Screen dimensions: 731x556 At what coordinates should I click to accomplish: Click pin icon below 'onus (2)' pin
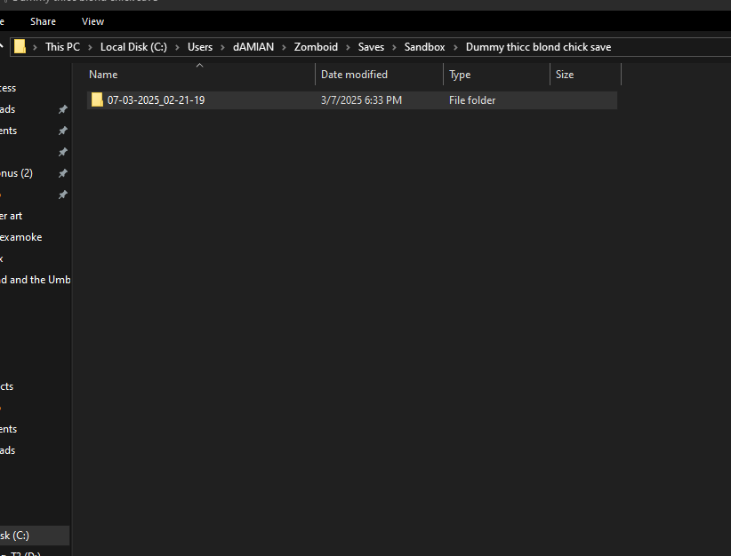point(63,195)
